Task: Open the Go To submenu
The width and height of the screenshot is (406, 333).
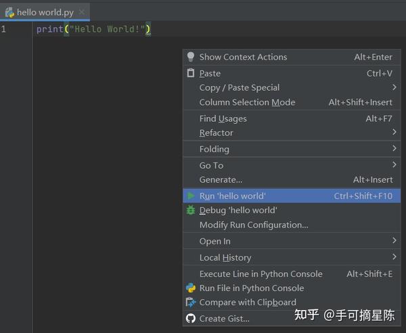Action: pos(211,165)
